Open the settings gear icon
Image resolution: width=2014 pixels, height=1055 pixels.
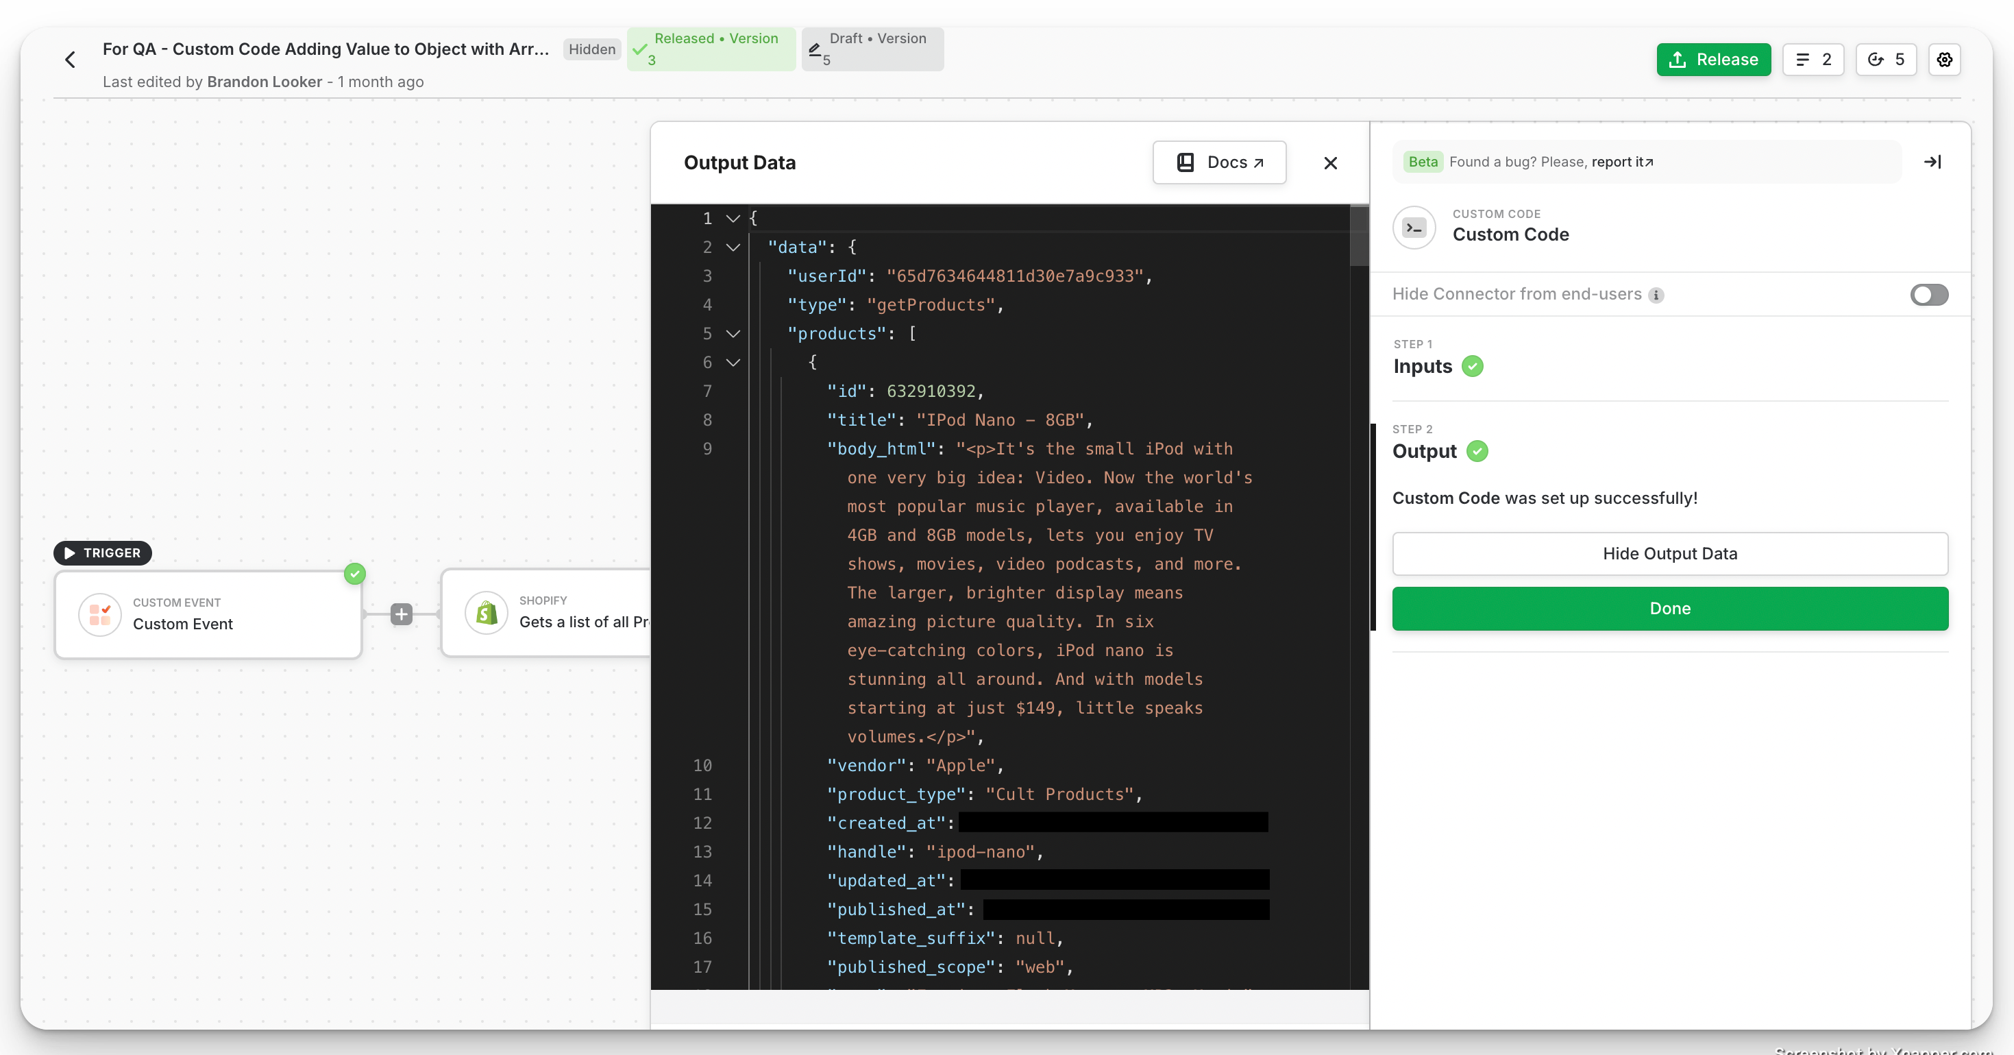[1944, 60]
